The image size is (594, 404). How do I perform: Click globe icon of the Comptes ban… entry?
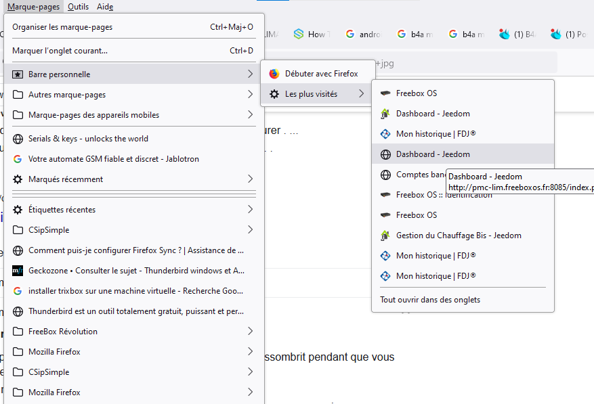[x=385, y=175]
